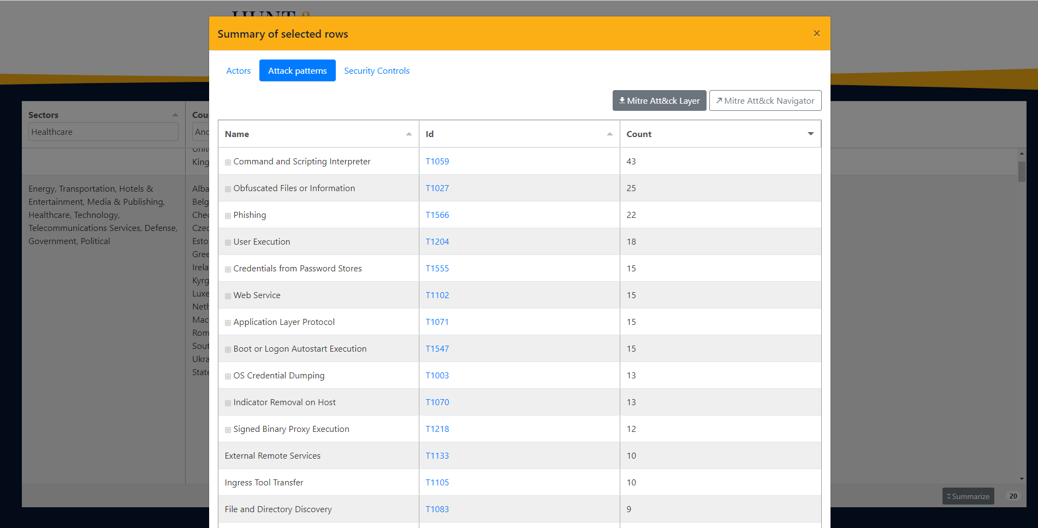Click the 20 row-count badge
Image resolution: width=1038 pixels, height=528 pixels.
(1013, 496)
